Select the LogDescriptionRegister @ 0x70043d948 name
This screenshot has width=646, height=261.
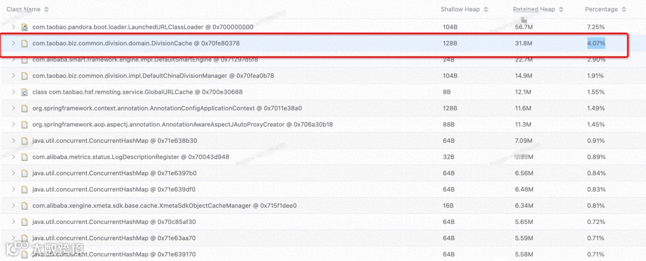(131, 157)
